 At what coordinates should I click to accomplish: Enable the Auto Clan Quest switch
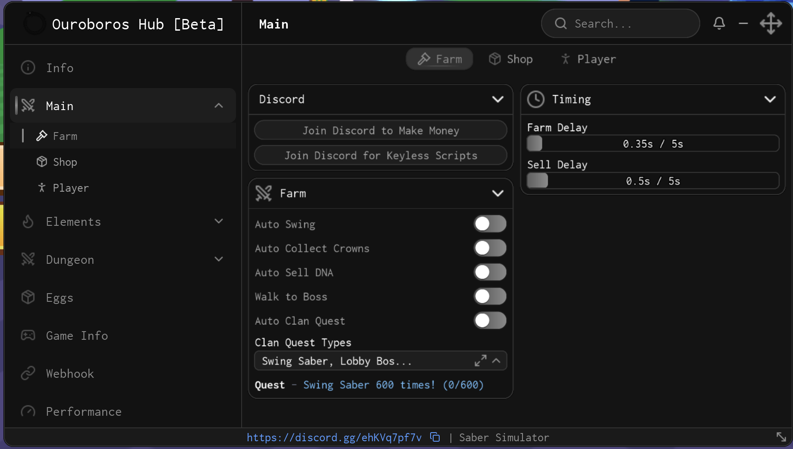click(x=490, y=320)
